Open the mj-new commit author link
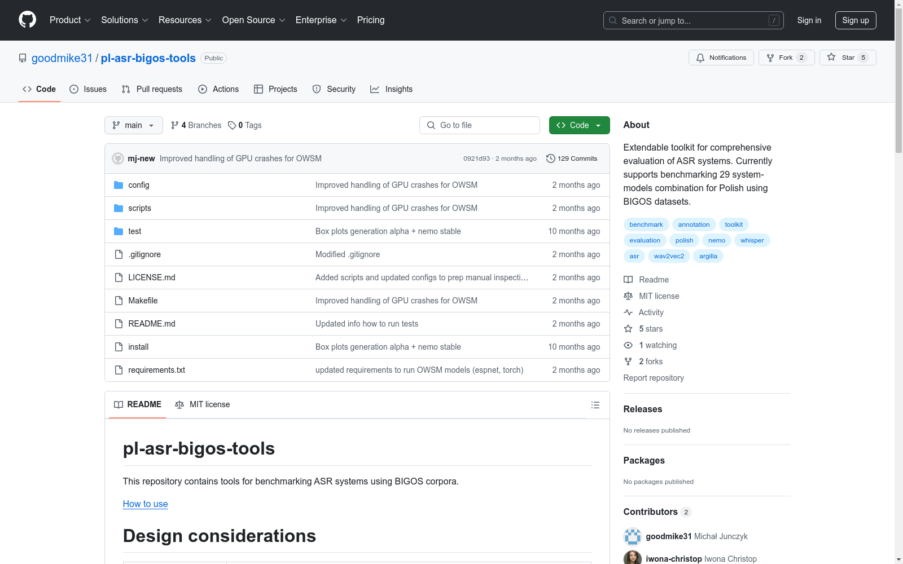This screenshot has height=564, width=903. (x=141, y=158)
